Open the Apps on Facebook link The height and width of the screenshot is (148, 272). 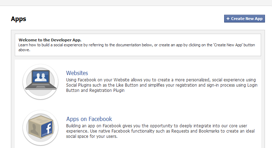pyautogui.click(x=89, y=119)
